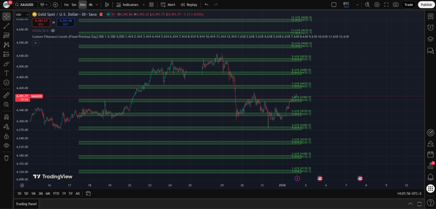Toggle visibility of MSlide indicator

click(x=53, y=31)
